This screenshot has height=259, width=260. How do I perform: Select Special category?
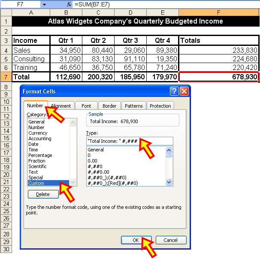point(48,178)
